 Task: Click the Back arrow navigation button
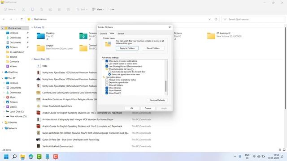click(4, 19)
